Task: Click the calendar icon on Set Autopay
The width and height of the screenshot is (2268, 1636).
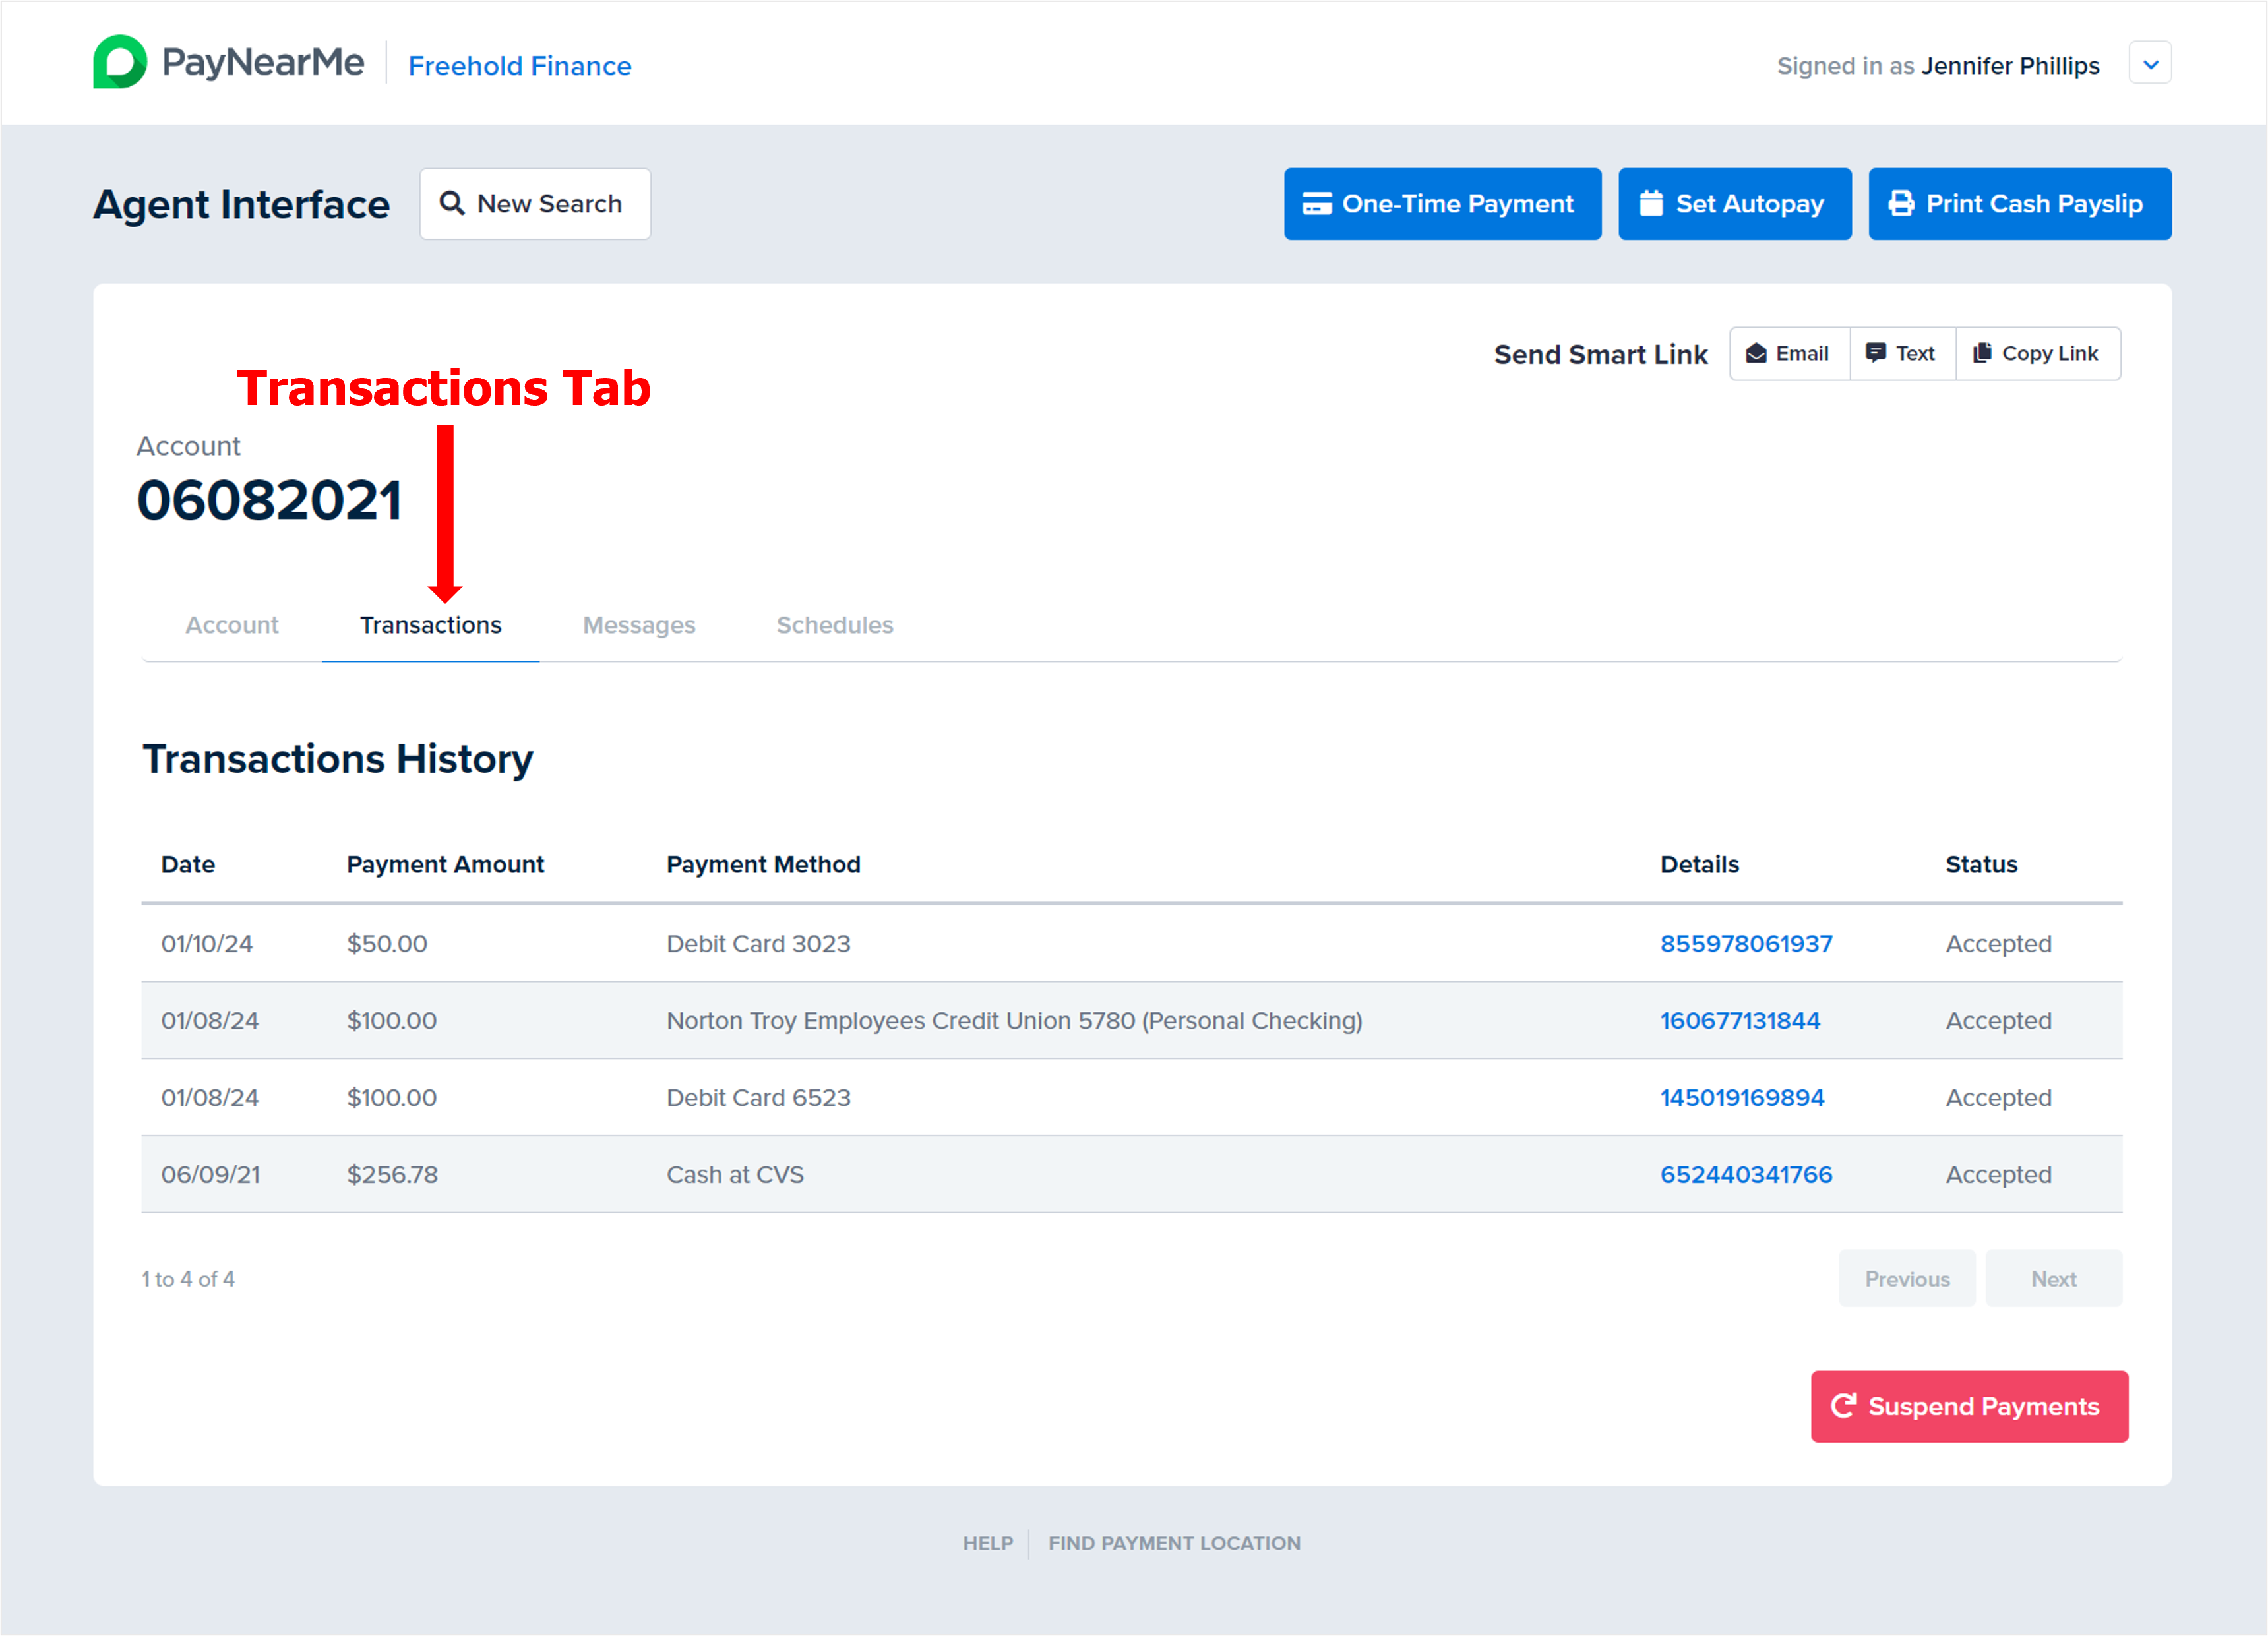Action: click(x=1651, y=203)
